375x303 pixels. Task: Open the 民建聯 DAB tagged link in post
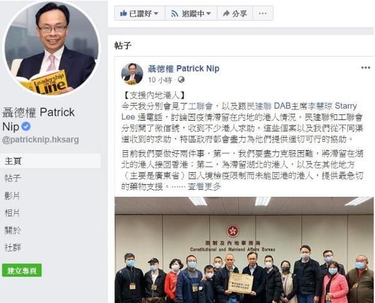click(269, 106)
